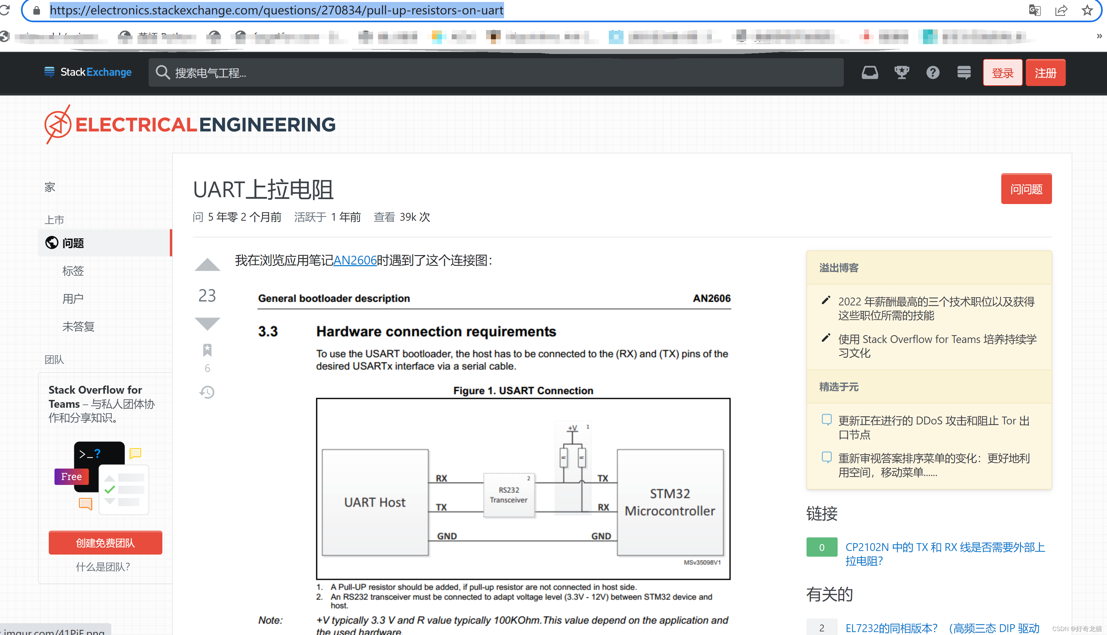
Task: Click the downvote arrow below the score
Action: click(207, 324)
